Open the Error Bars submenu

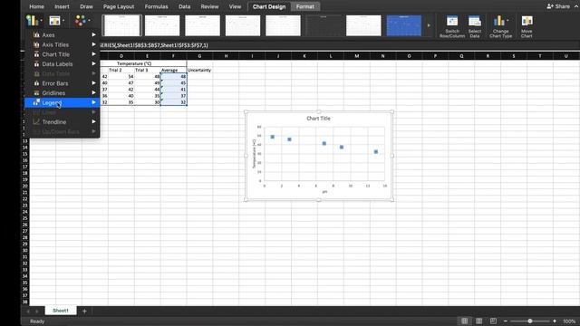click(63, 83)
